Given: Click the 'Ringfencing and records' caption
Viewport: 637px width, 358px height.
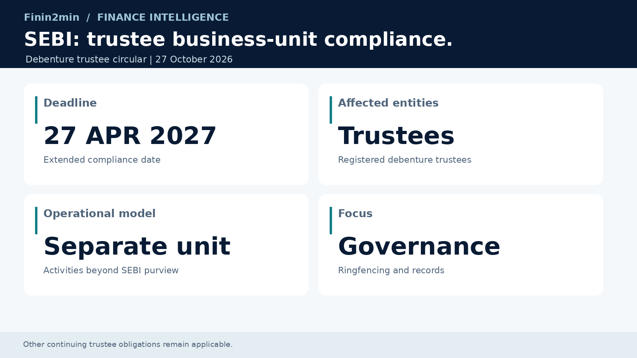Looking at the screenshot, I should (x=391, y=270).
